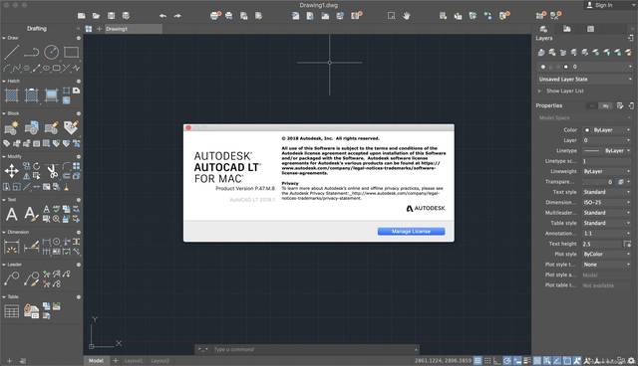Image resolution: width=638 pixels, height=366 pixels.
Task: Click the Open file toolbar icon
Action: click(x=96, y=16)
